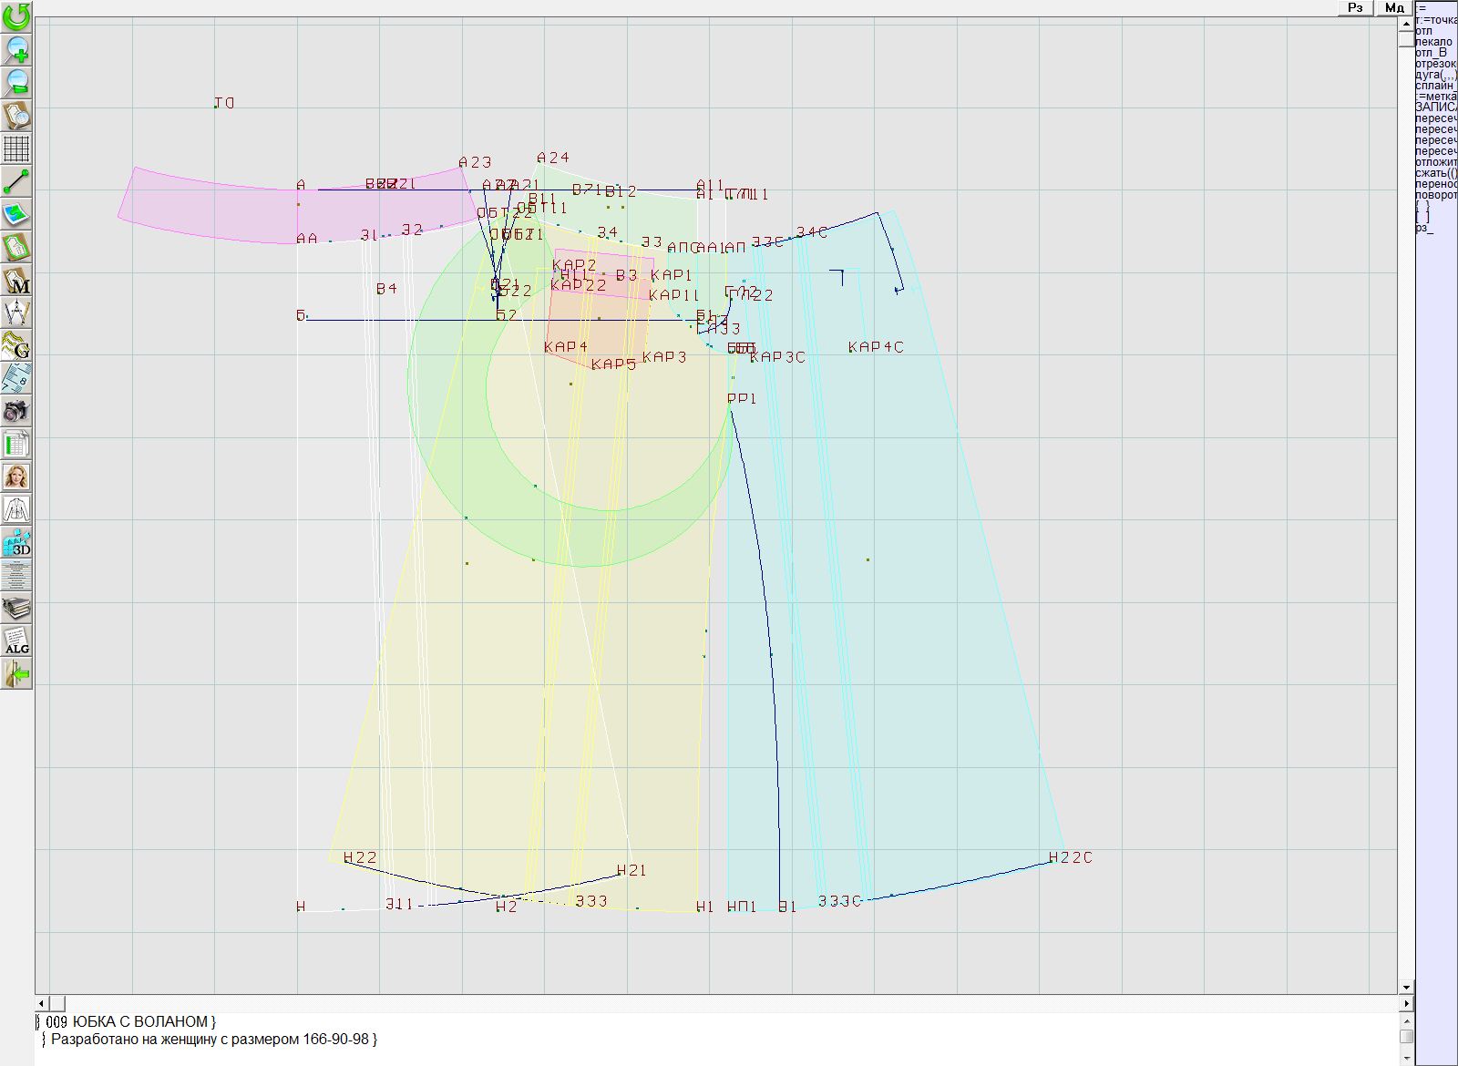
Task: Pick 'лекало' in the command list
Action: tap(1434, 42)
